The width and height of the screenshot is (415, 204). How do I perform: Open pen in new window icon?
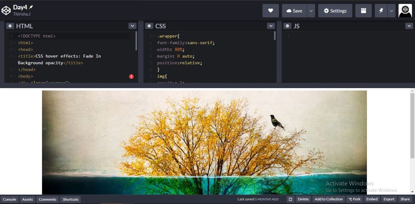tap(290, 199)
